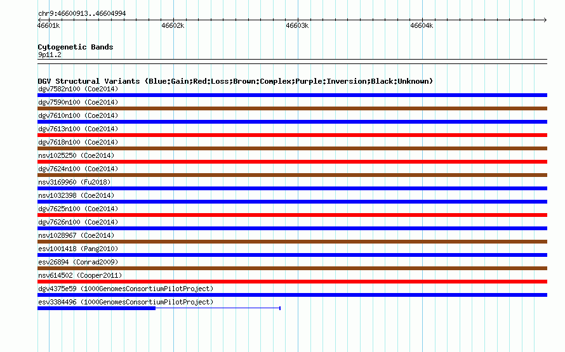Click the Cytogenetic Bands track title

(76, 47)
